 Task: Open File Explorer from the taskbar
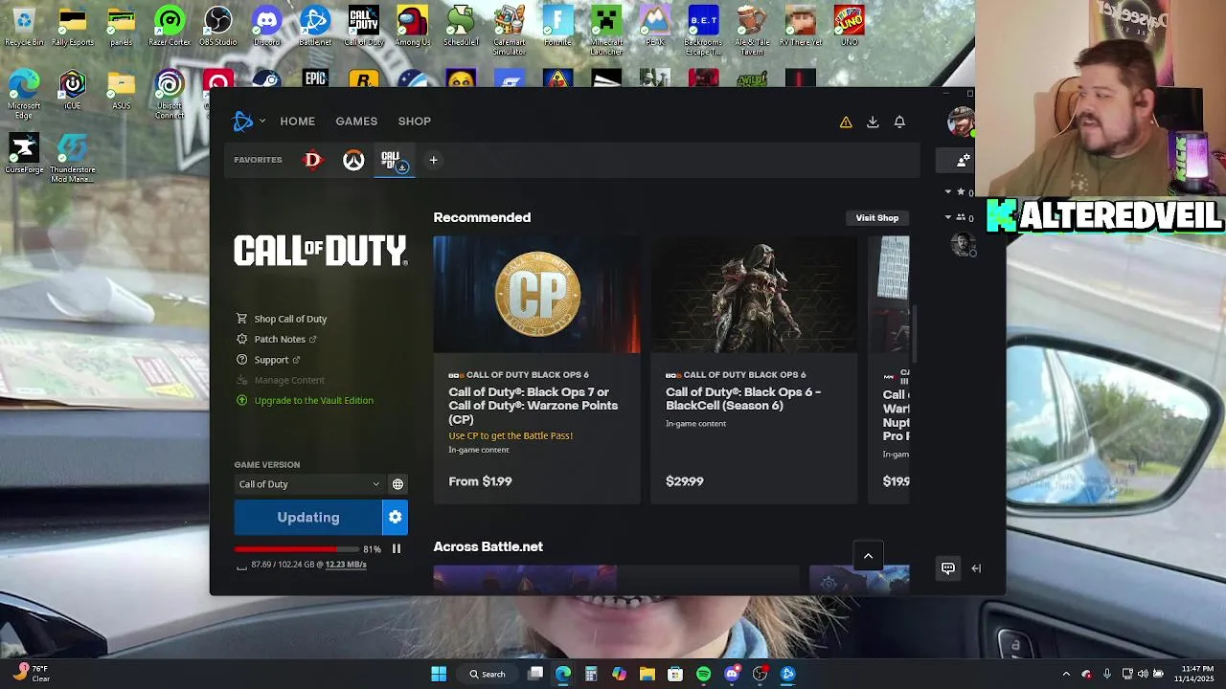tap(647, 674)
